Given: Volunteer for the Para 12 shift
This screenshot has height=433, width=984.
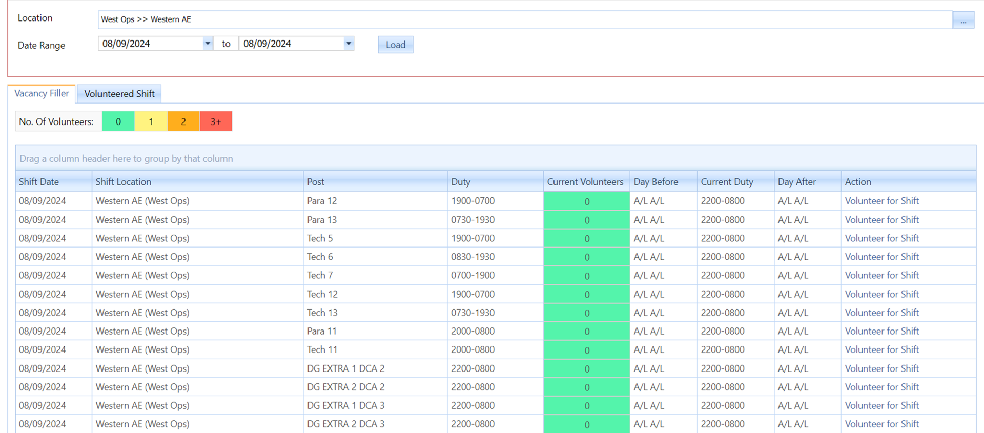Looking at the screenshot, I should 881,201.
